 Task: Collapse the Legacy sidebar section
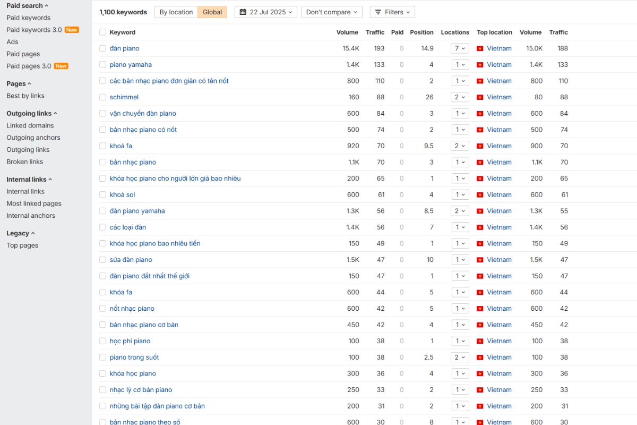[x=20, y=233]
